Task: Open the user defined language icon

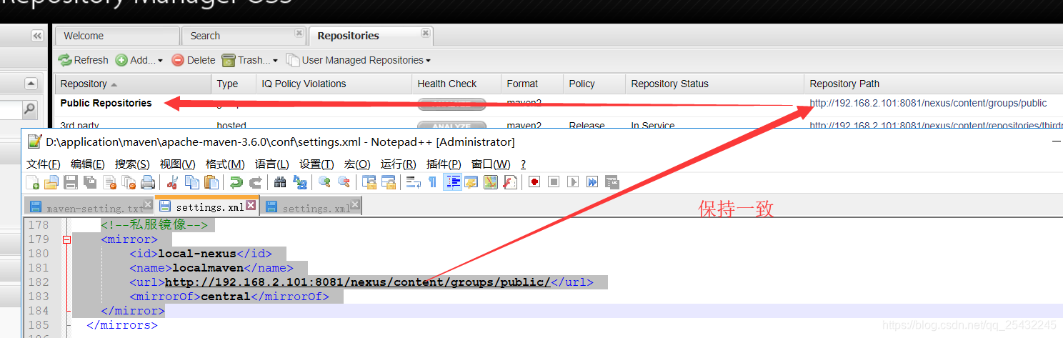Action: (471, 182)
